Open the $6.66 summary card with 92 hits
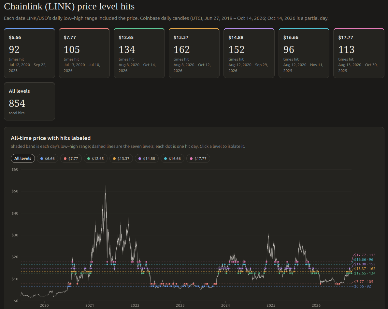The height and width of the screenshot is (309, 388). click(29, 53)
